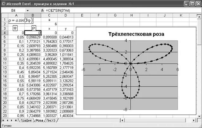The image size is (202, 128).
Task: Go to next sheet tab arrow
Action: (x=11, y=120)
